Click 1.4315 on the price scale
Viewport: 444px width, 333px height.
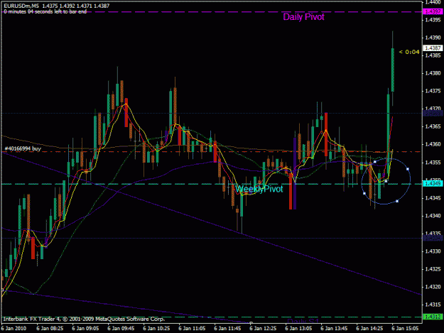click(x=433, y=305)
